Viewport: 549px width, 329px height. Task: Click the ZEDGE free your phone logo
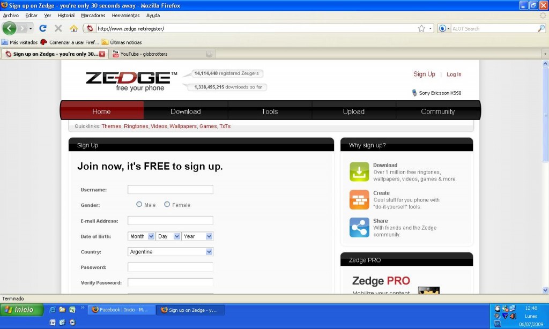131,81
